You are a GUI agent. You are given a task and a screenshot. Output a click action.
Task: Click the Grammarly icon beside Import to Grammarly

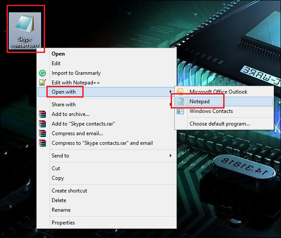click(x=42, y=73)
